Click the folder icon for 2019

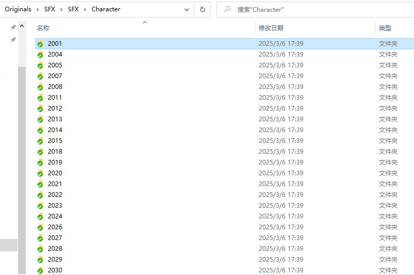point(40,163)
